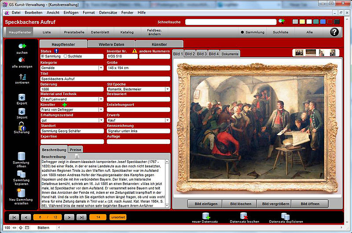Select the red color theme swatch

click(330, 22)
